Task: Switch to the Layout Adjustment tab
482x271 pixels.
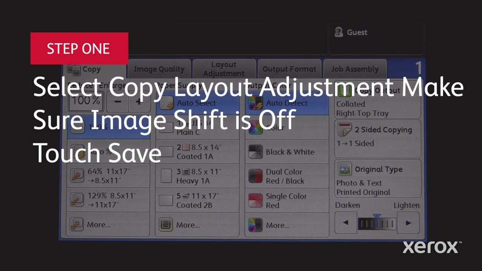Action: point(224,69)
